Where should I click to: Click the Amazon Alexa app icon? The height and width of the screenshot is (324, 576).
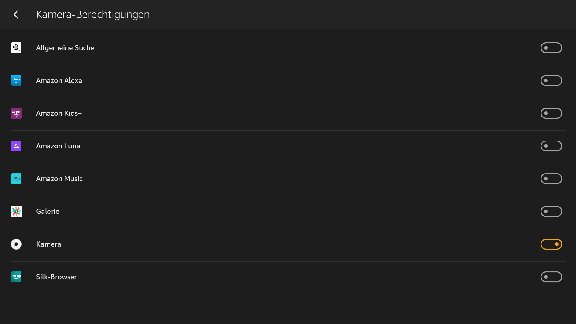[16, 80]
